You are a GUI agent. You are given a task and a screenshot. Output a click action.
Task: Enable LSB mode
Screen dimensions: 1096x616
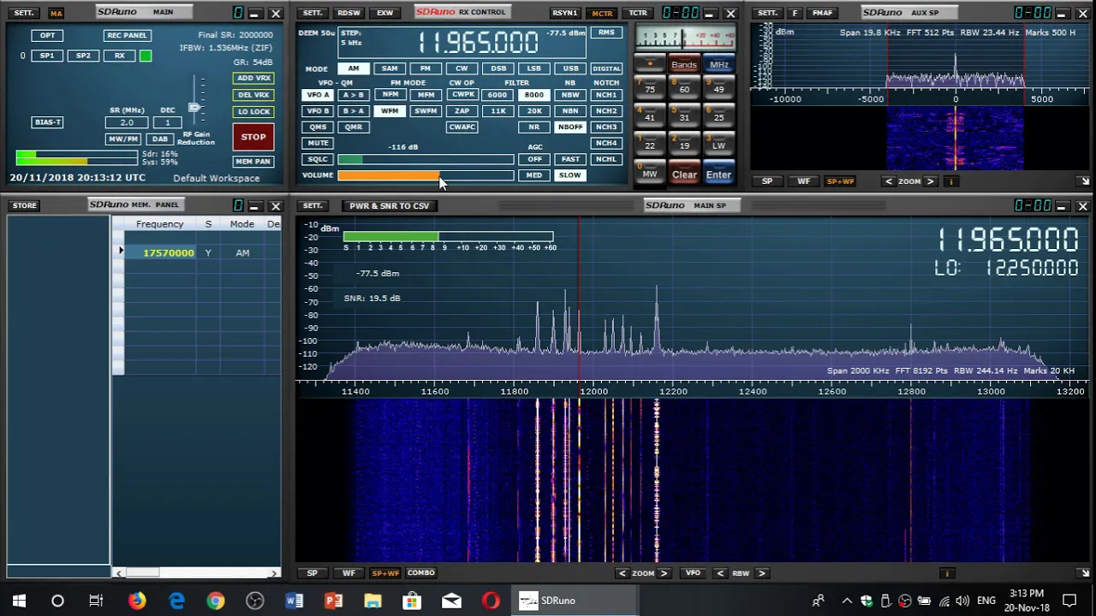tap(534, 68)
